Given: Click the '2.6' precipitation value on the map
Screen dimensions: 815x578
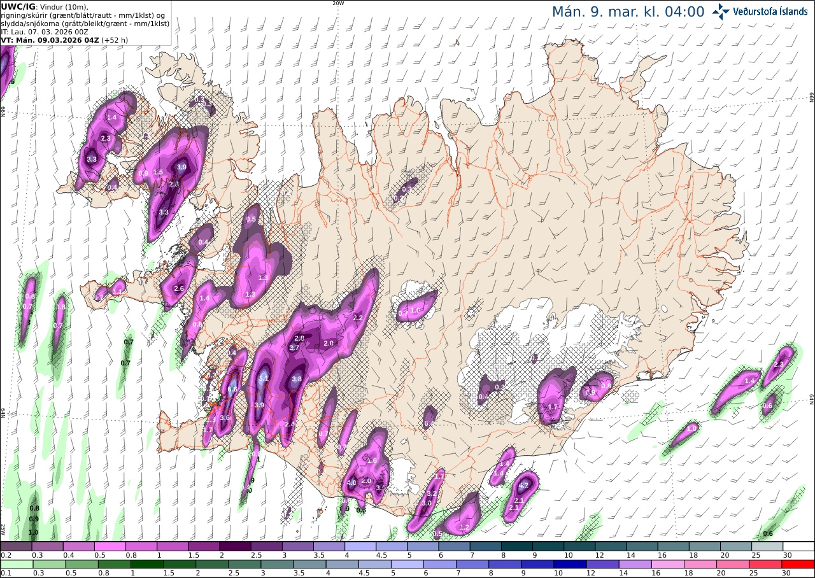Looking at the screenshot, I should pyautogui.click(x=179, y=289).
